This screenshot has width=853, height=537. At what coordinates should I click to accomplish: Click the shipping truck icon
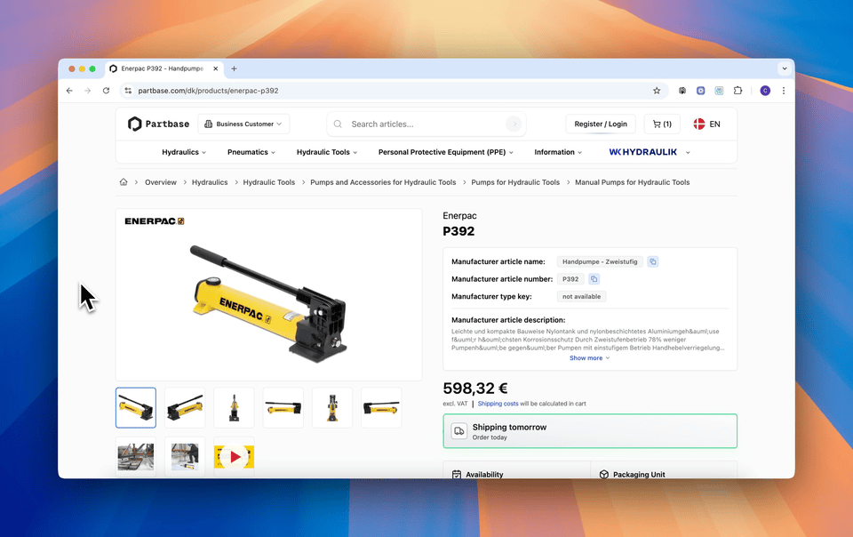pyautogui.click(x=459, y=431)
